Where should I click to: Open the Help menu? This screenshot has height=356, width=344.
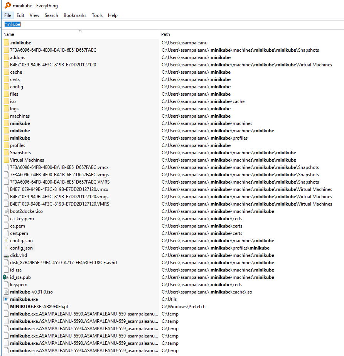point(113,15)
